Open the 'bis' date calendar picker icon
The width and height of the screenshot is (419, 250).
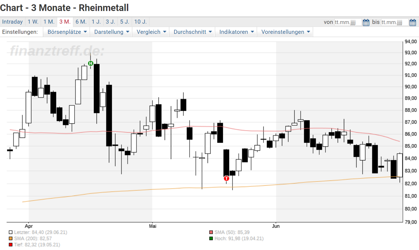pyautogui.click(x=413, y=22)
